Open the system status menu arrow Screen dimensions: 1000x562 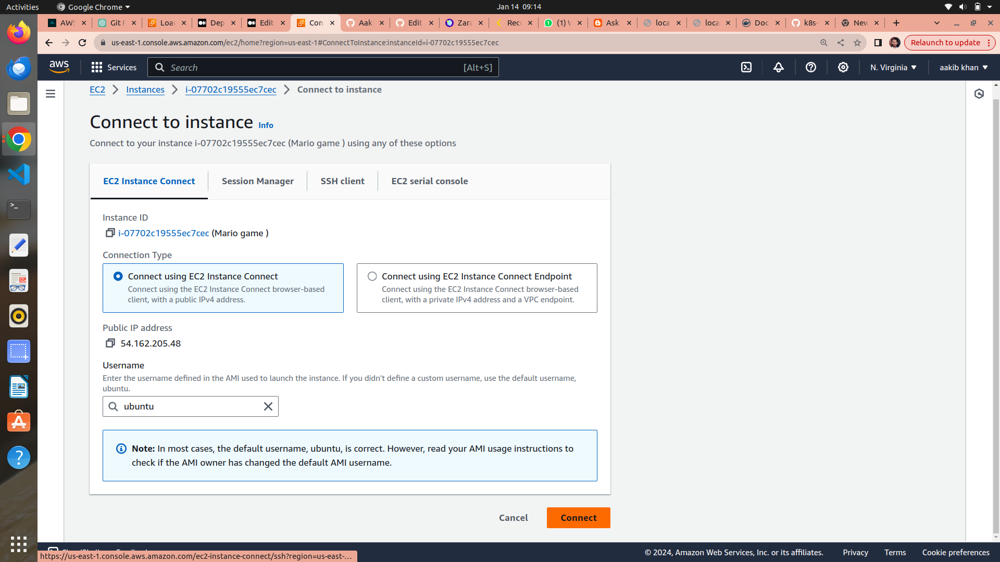tap(990, 7)
